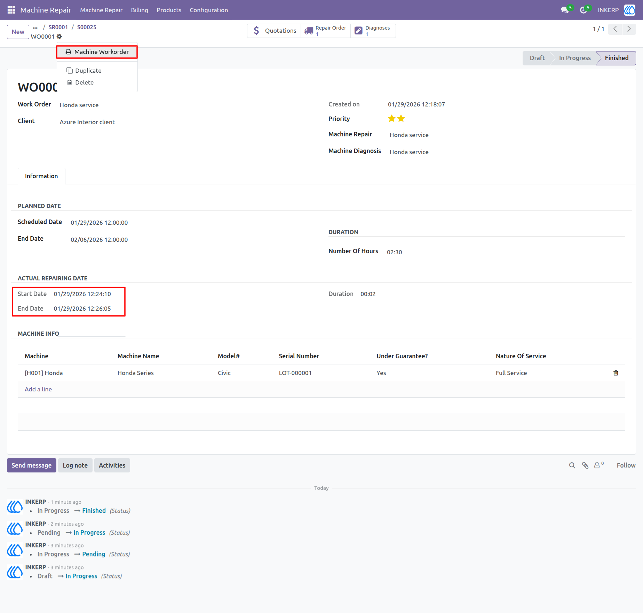Open the Azure Interior client field

(87, 122)
